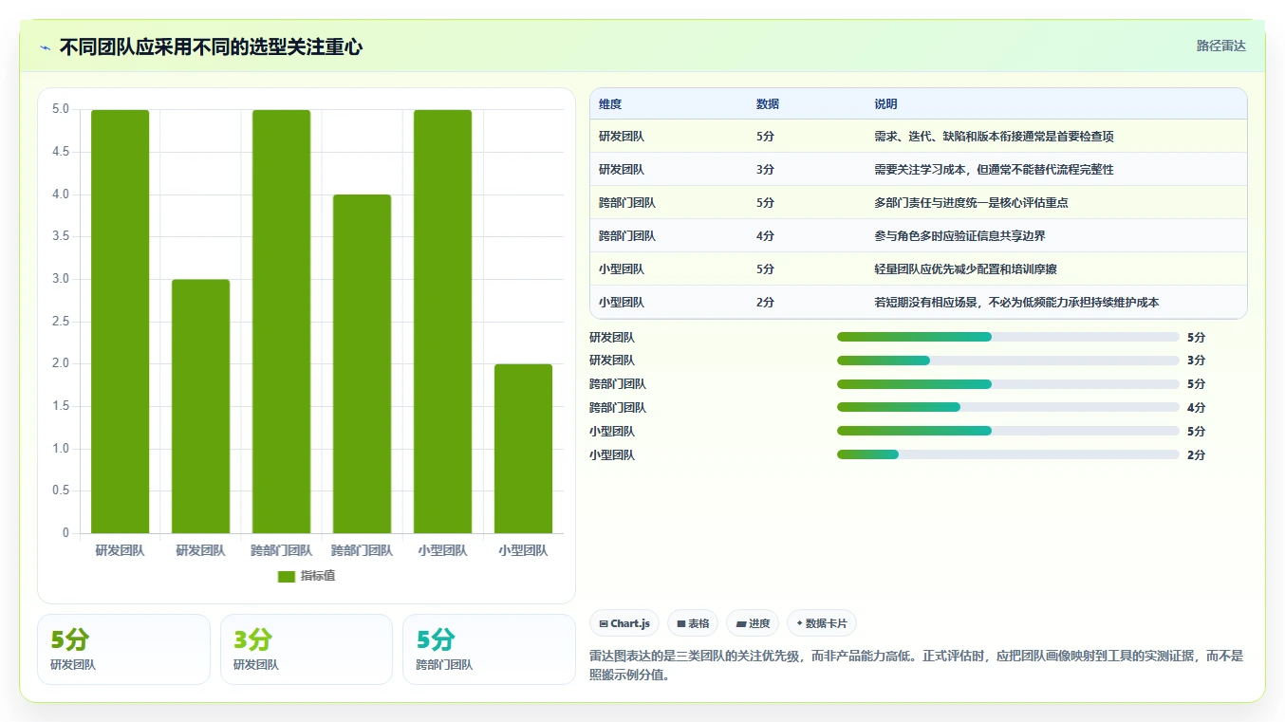The height and width of the screenshot is (722, 1285).
Task: Click the 小型团队 chart bar valued 2
Action: click(x=523, y=449)
